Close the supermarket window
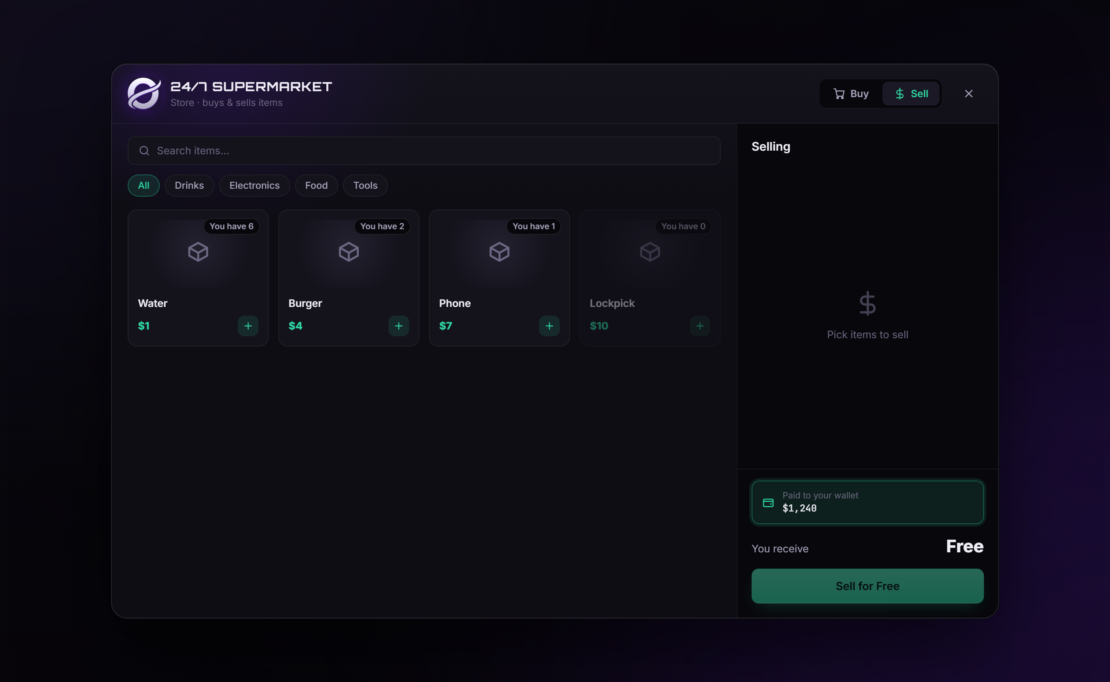 (968, 93)
